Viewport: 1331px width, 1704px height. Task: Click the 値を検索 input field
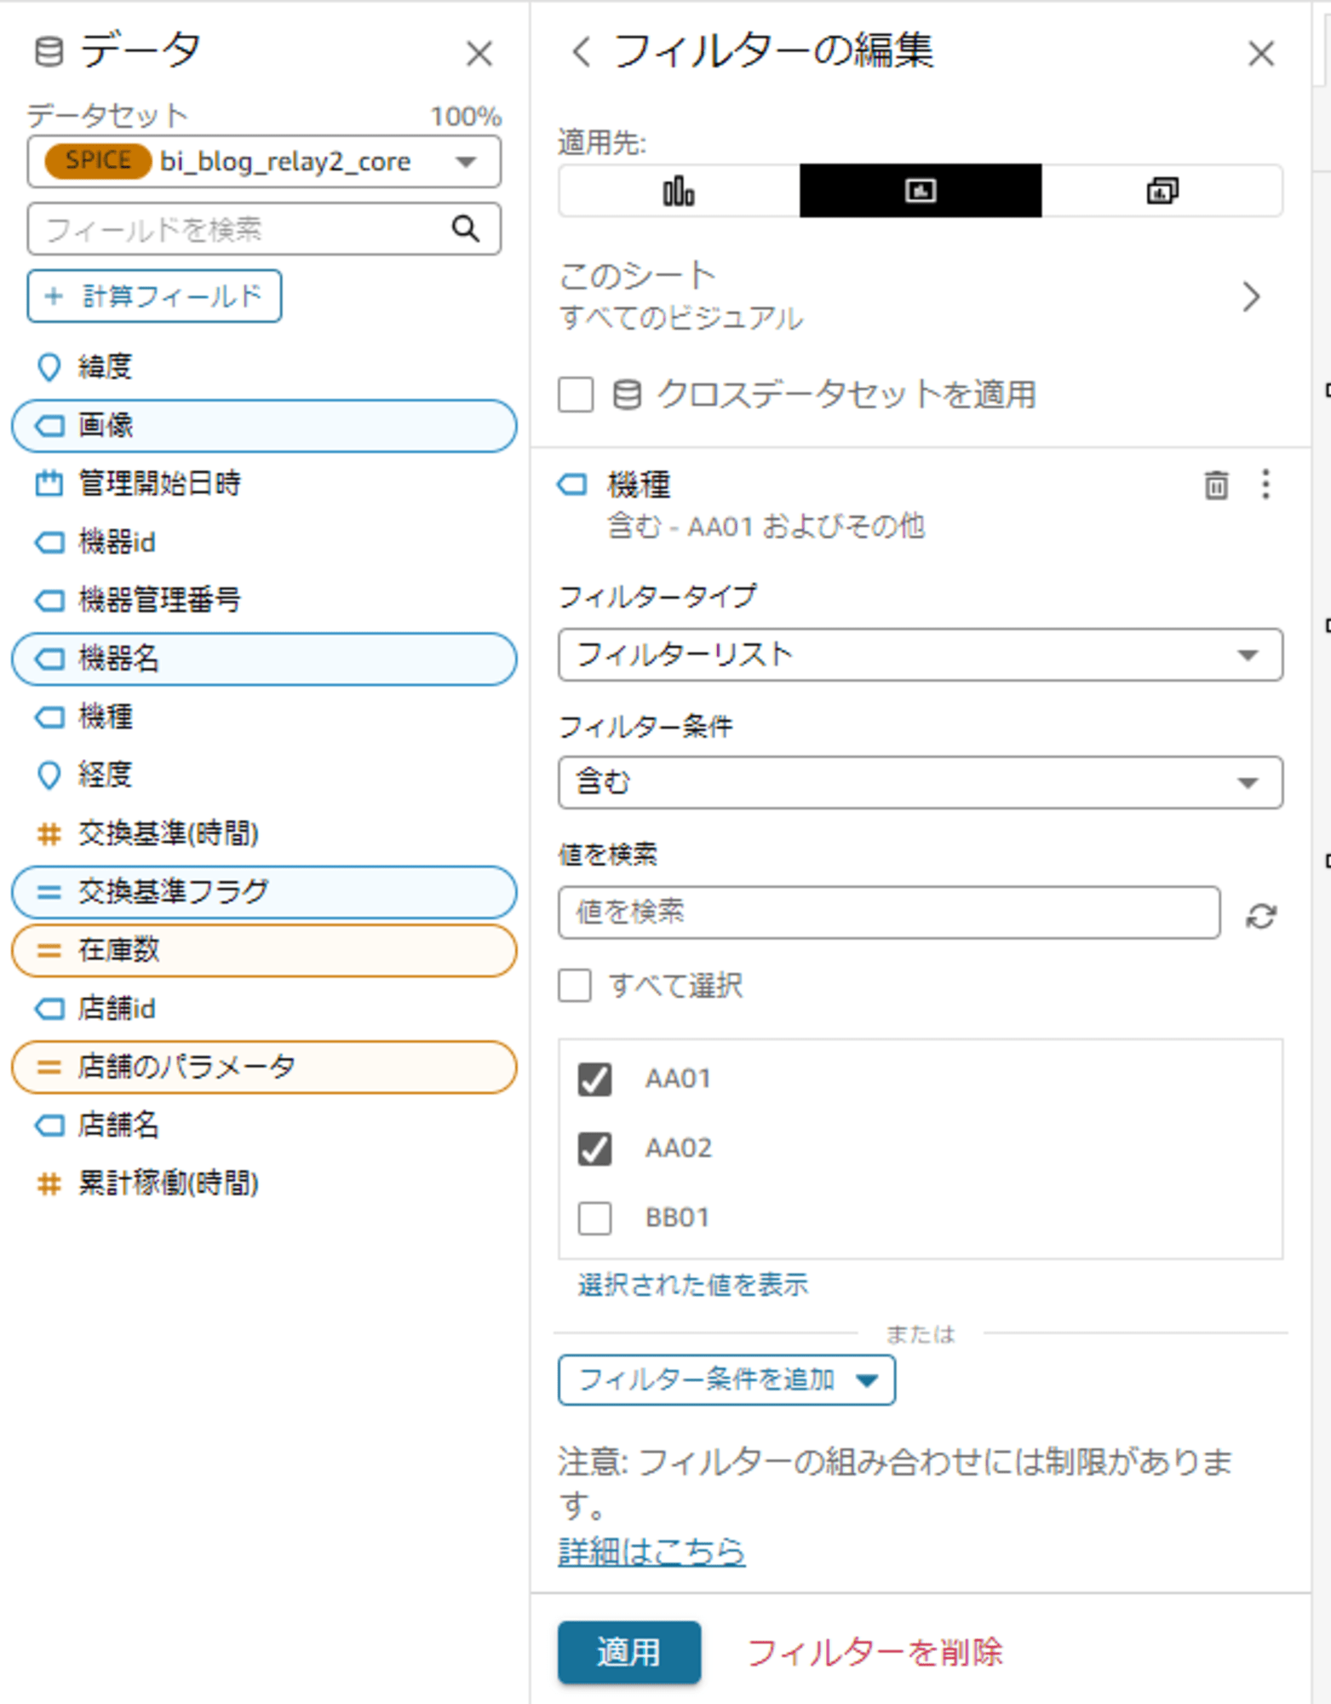coord(889,912)
